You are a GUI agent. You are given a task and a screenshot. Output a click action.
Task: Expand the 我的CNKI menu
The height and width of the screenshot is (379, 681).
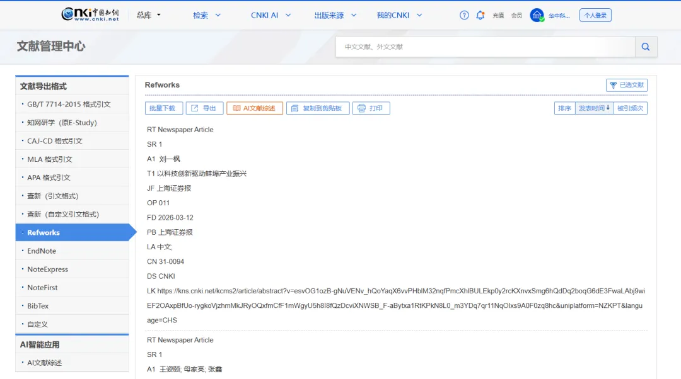click(x=399, y=15)
